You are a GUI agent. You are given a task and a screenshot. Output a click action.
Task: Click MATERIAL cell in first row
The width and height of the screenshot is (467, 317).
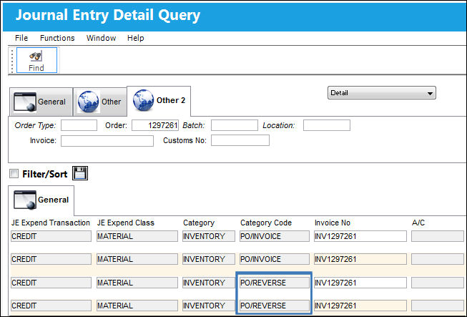pos(137,236)
